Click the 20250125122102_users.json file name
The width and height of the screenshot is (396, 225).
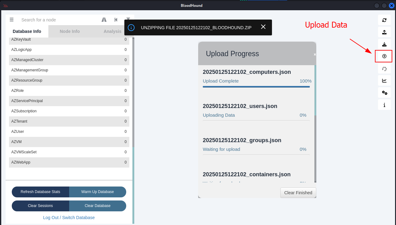pos(240,106)
